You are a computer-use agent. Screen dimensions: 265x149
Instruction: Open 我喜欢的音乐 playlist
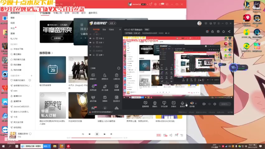19,80
